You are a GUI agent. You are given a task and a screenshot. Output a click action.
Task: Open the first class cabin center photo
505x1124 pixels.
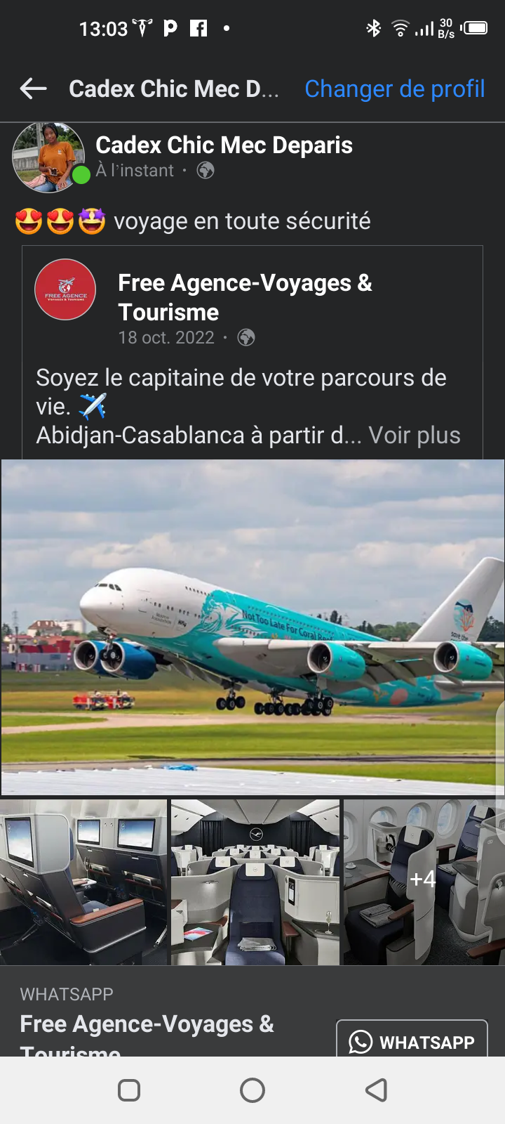tap(255, 882)
